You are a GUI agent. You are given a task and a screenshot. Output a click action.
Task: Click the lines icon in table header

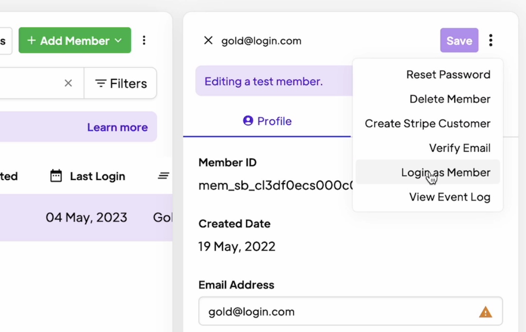pyautogui.click(x=163, y=176)
